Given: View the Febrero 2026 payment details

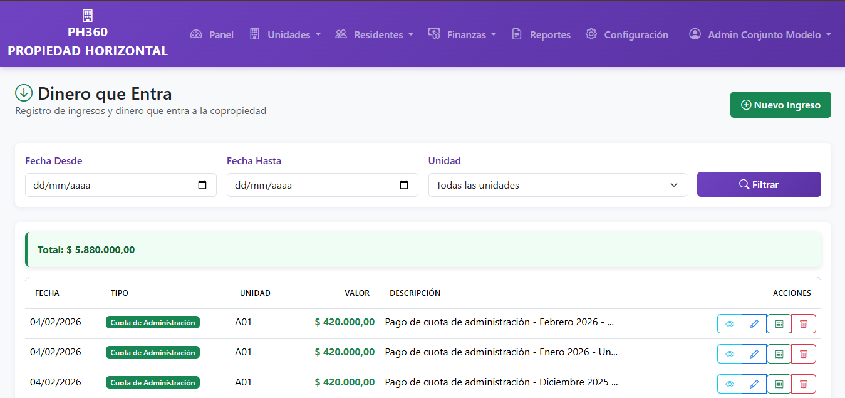Looking at the screenshot, I should pyautogui.click(x=729, y=324).
